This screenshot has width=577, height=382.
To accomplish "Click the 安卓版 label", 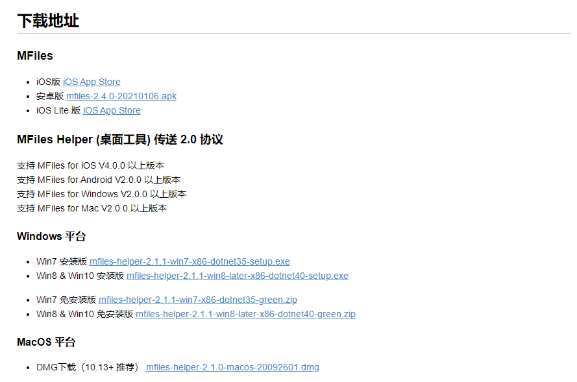I will (50, 96).
